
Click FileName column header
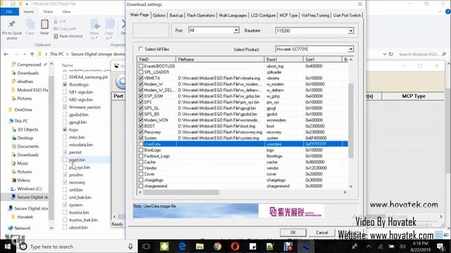coord(220,59)
